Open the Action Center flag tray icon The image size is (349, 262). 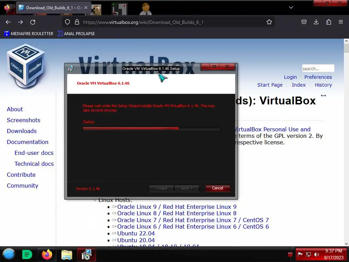300,254
